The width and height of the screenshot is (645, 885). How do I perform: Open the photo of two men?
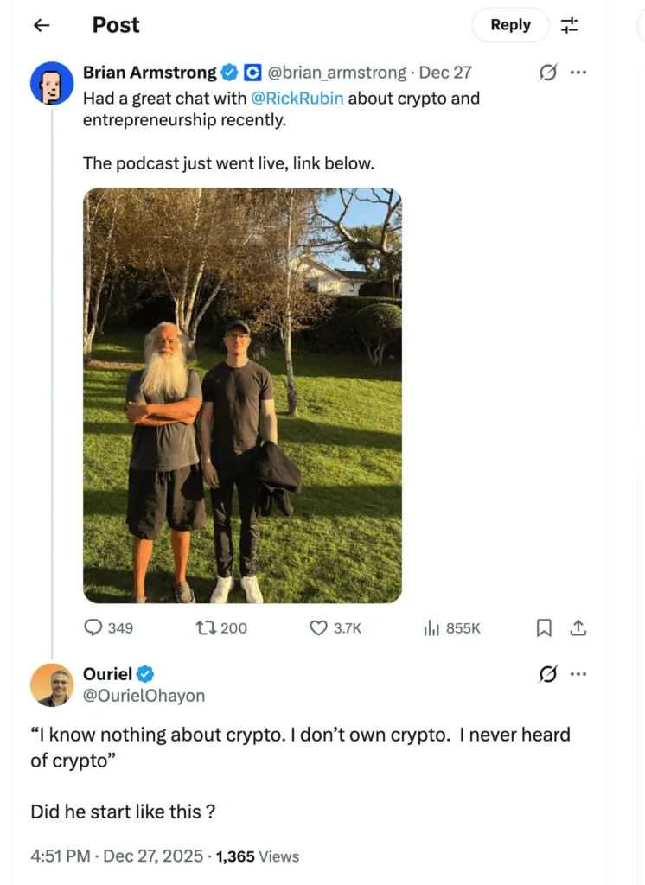click(242, 395)
